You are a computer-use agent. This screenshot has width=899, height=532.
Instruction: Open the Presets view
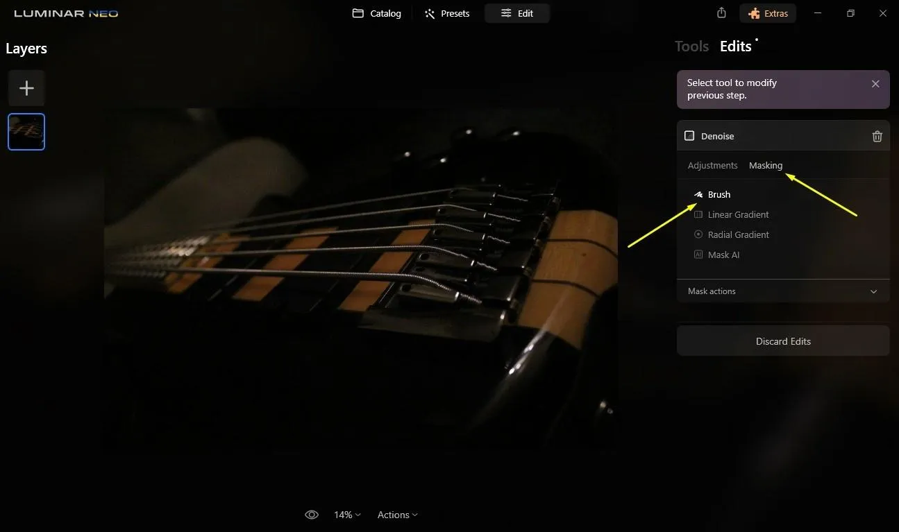pos(447,13)
